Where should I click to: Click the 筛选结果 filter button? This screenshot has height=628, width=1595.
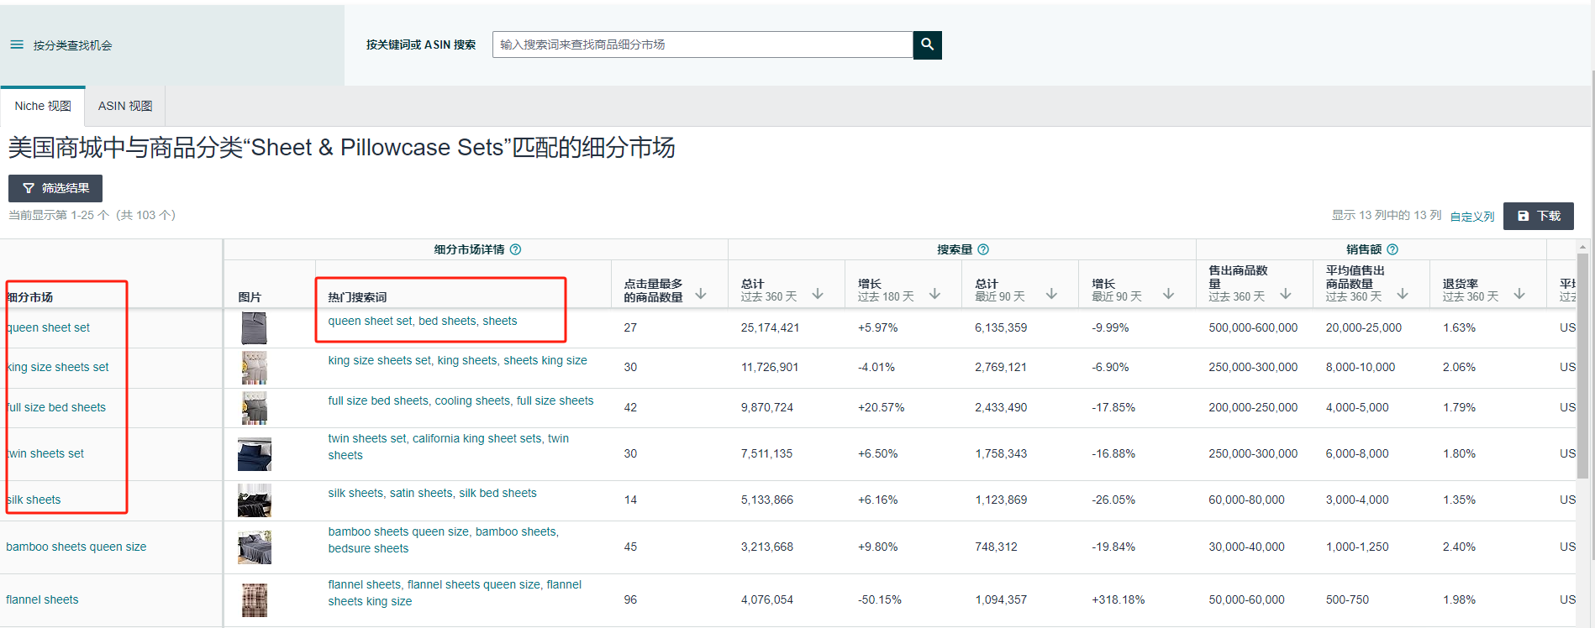click(55, 188)
